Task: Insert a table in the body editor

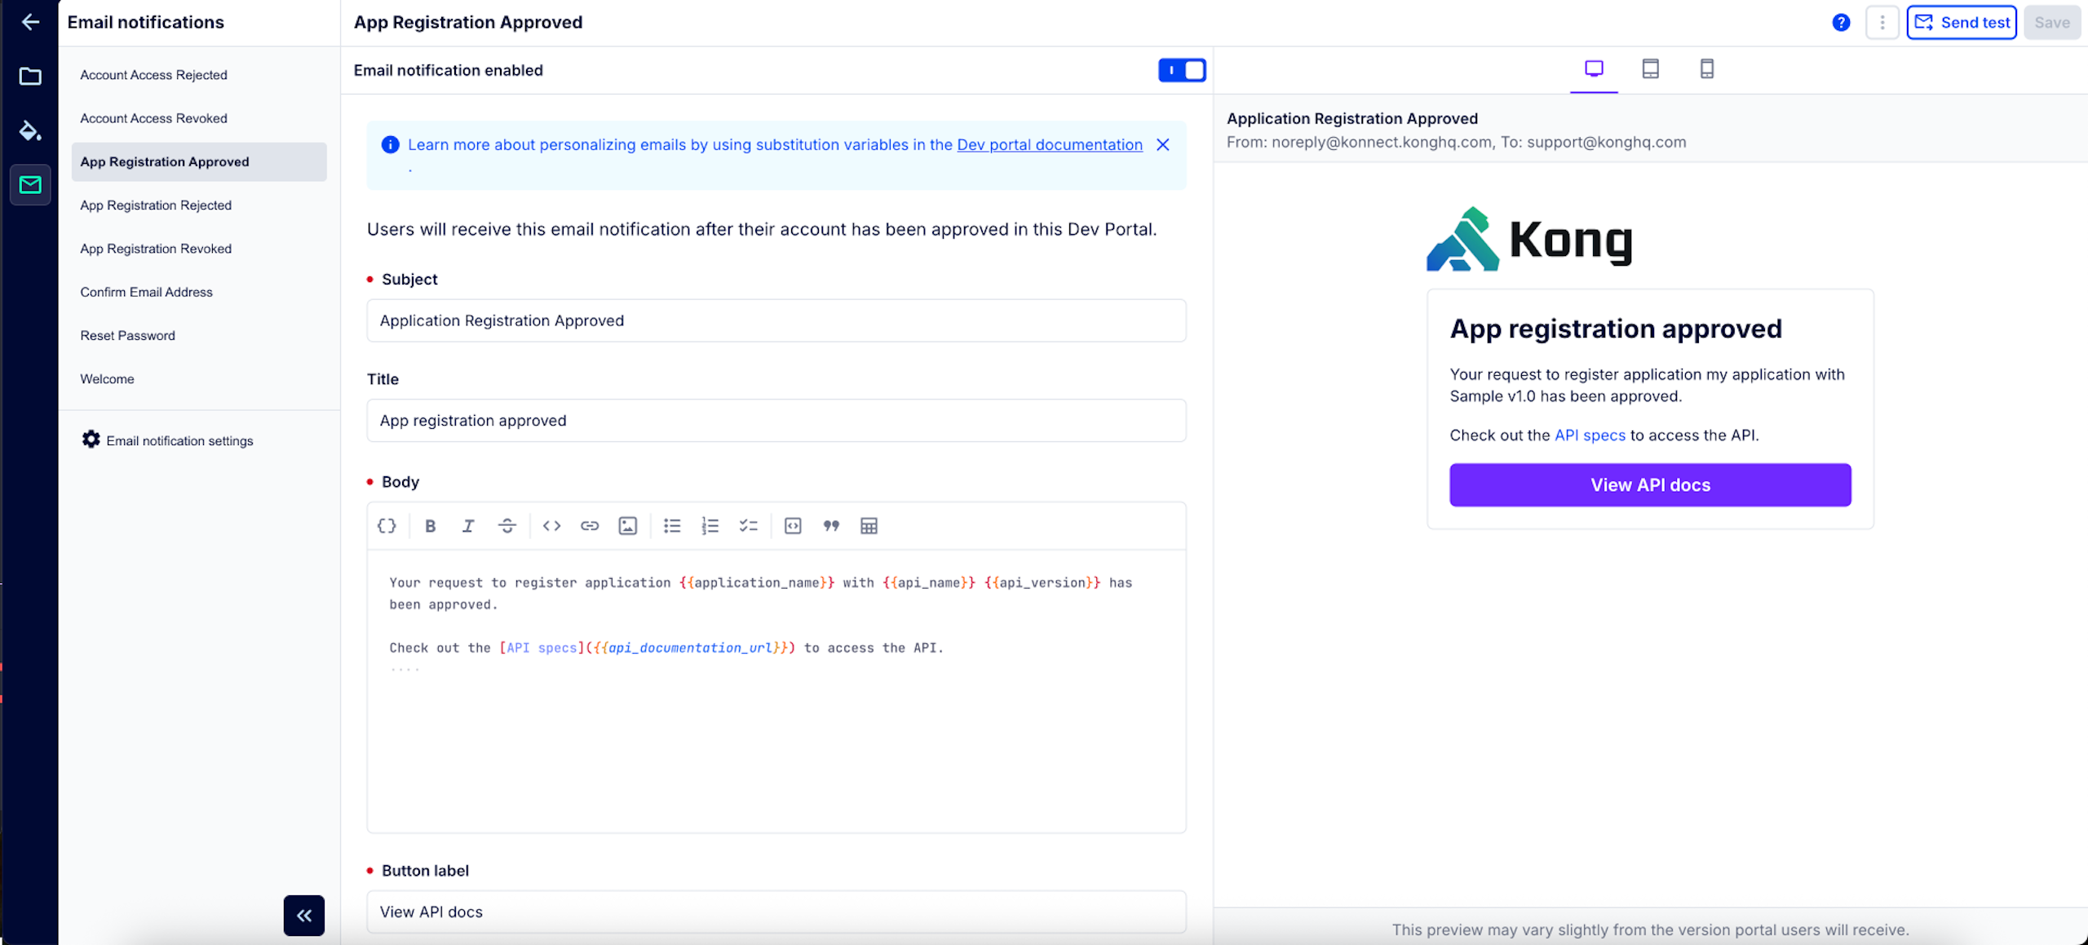Action: click(x=869, y=526)
